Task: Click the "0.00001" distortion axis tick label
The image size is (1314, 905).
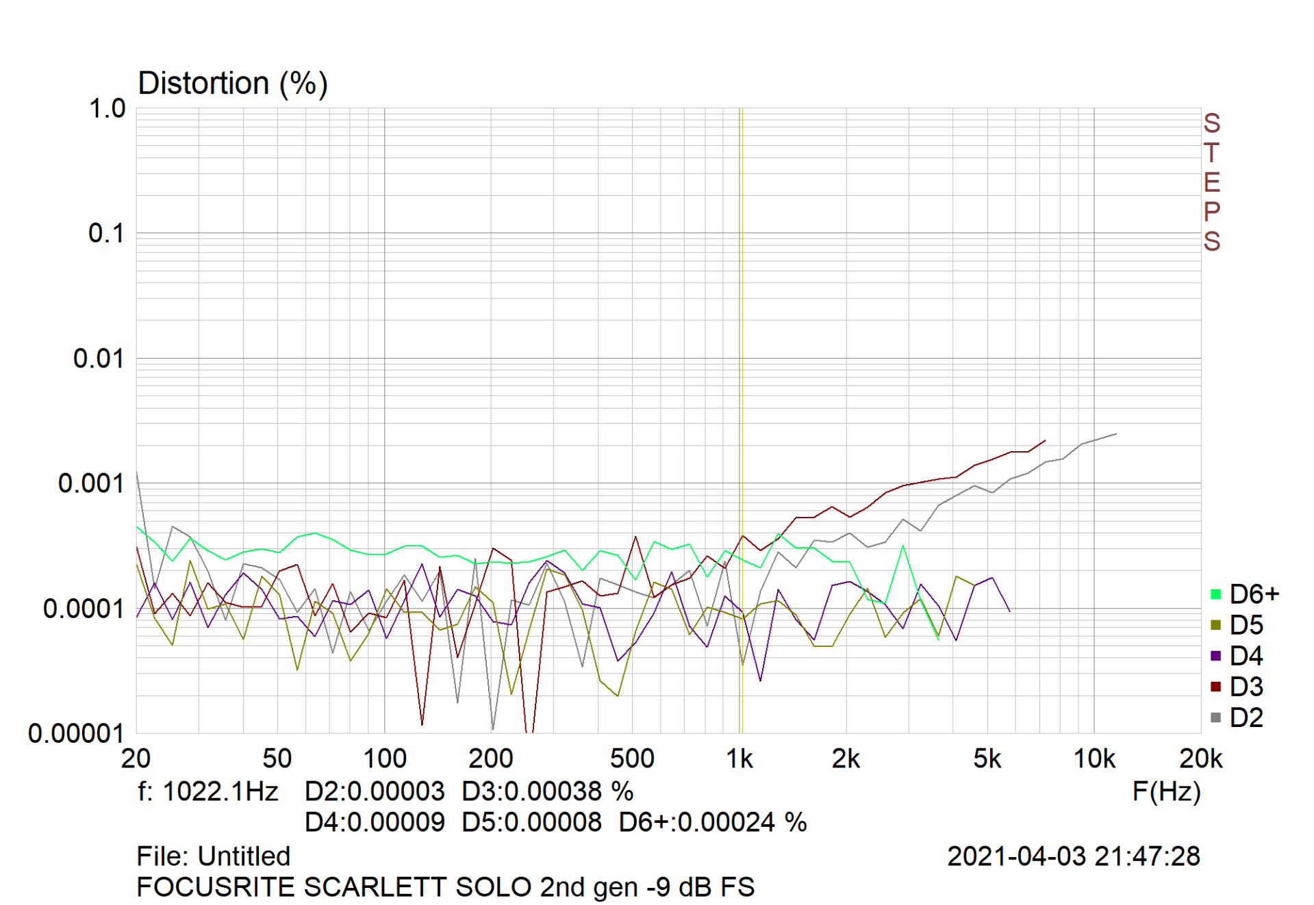Action: point(76,734)
